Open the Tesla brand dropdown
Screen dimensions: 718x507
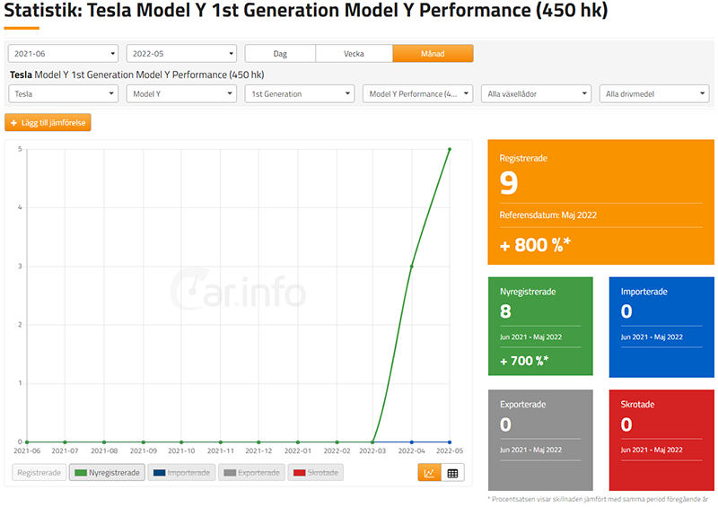click(x=63, y=94)
